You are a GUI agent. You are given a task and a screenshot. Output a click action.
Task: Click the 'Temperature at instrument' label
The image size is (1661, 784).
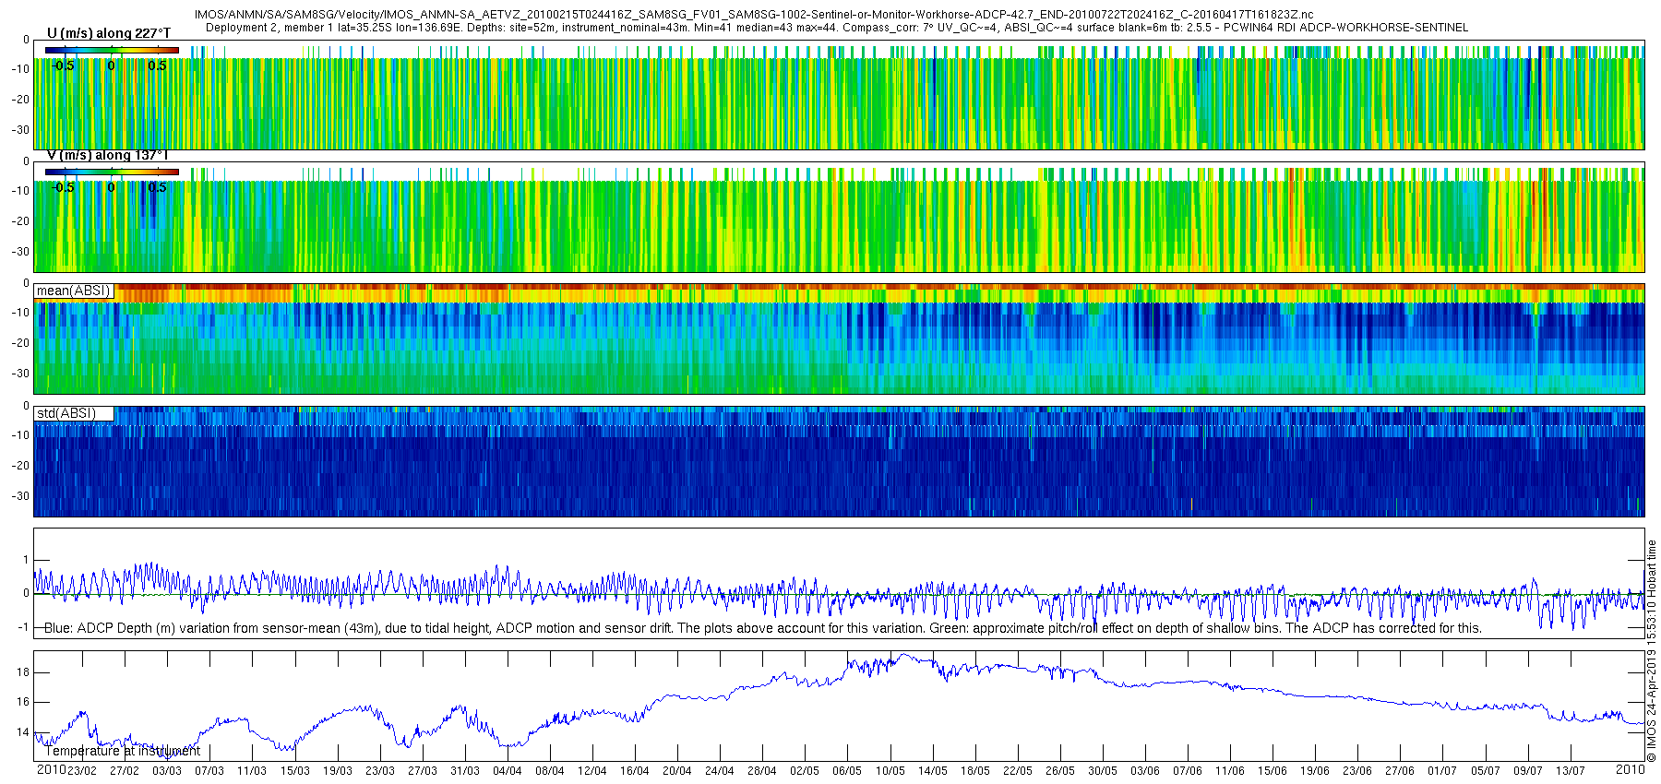point(123,751)
